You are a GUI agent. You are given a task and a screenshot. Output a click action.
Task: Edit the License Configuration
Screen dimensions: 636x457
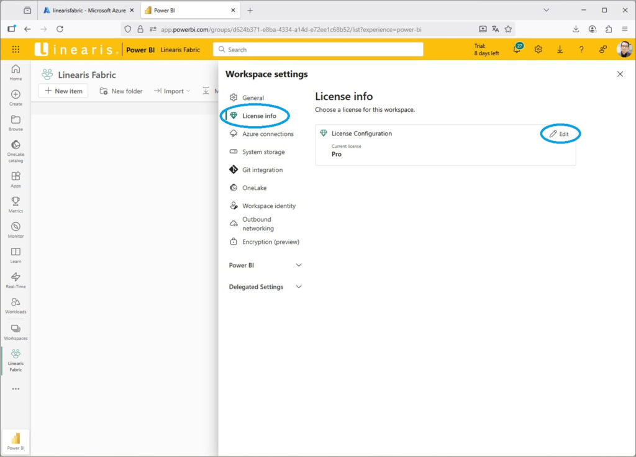[x=560, y=134]
